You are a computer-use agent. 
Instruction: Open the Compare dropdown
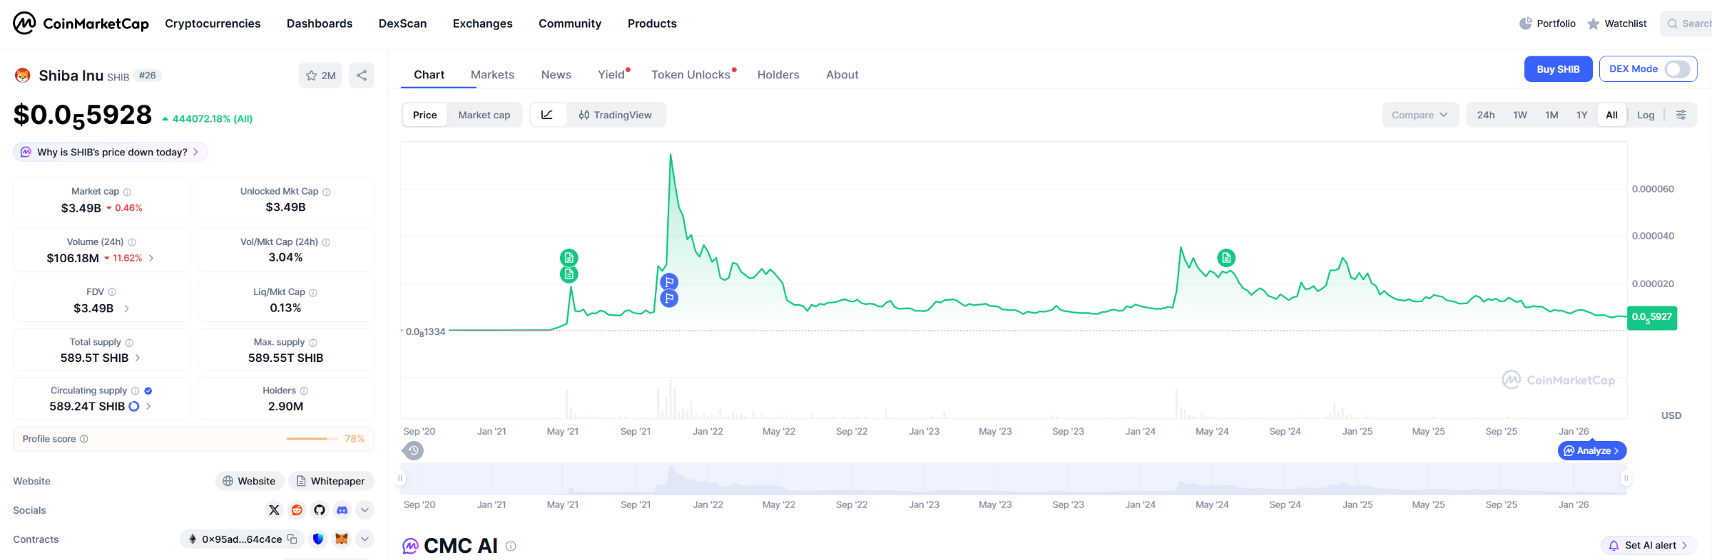[1420, 115]
